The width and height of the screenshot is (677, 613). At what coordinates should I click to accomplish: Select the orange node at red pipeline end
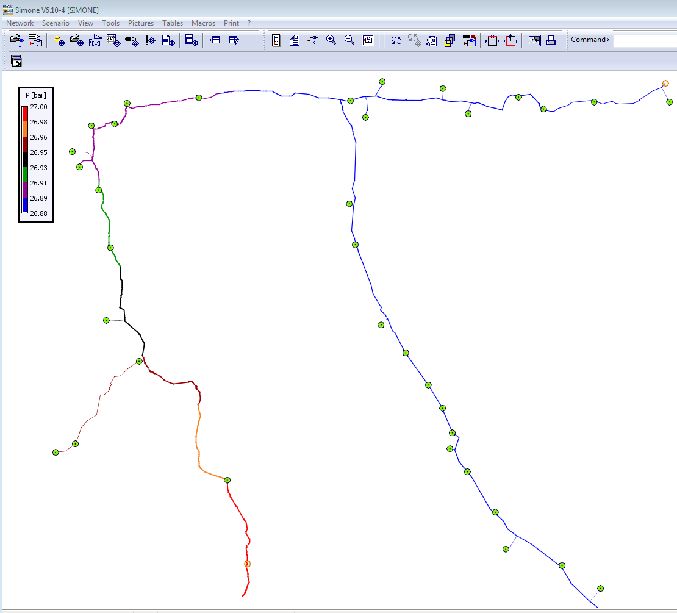tap(248, 564)
